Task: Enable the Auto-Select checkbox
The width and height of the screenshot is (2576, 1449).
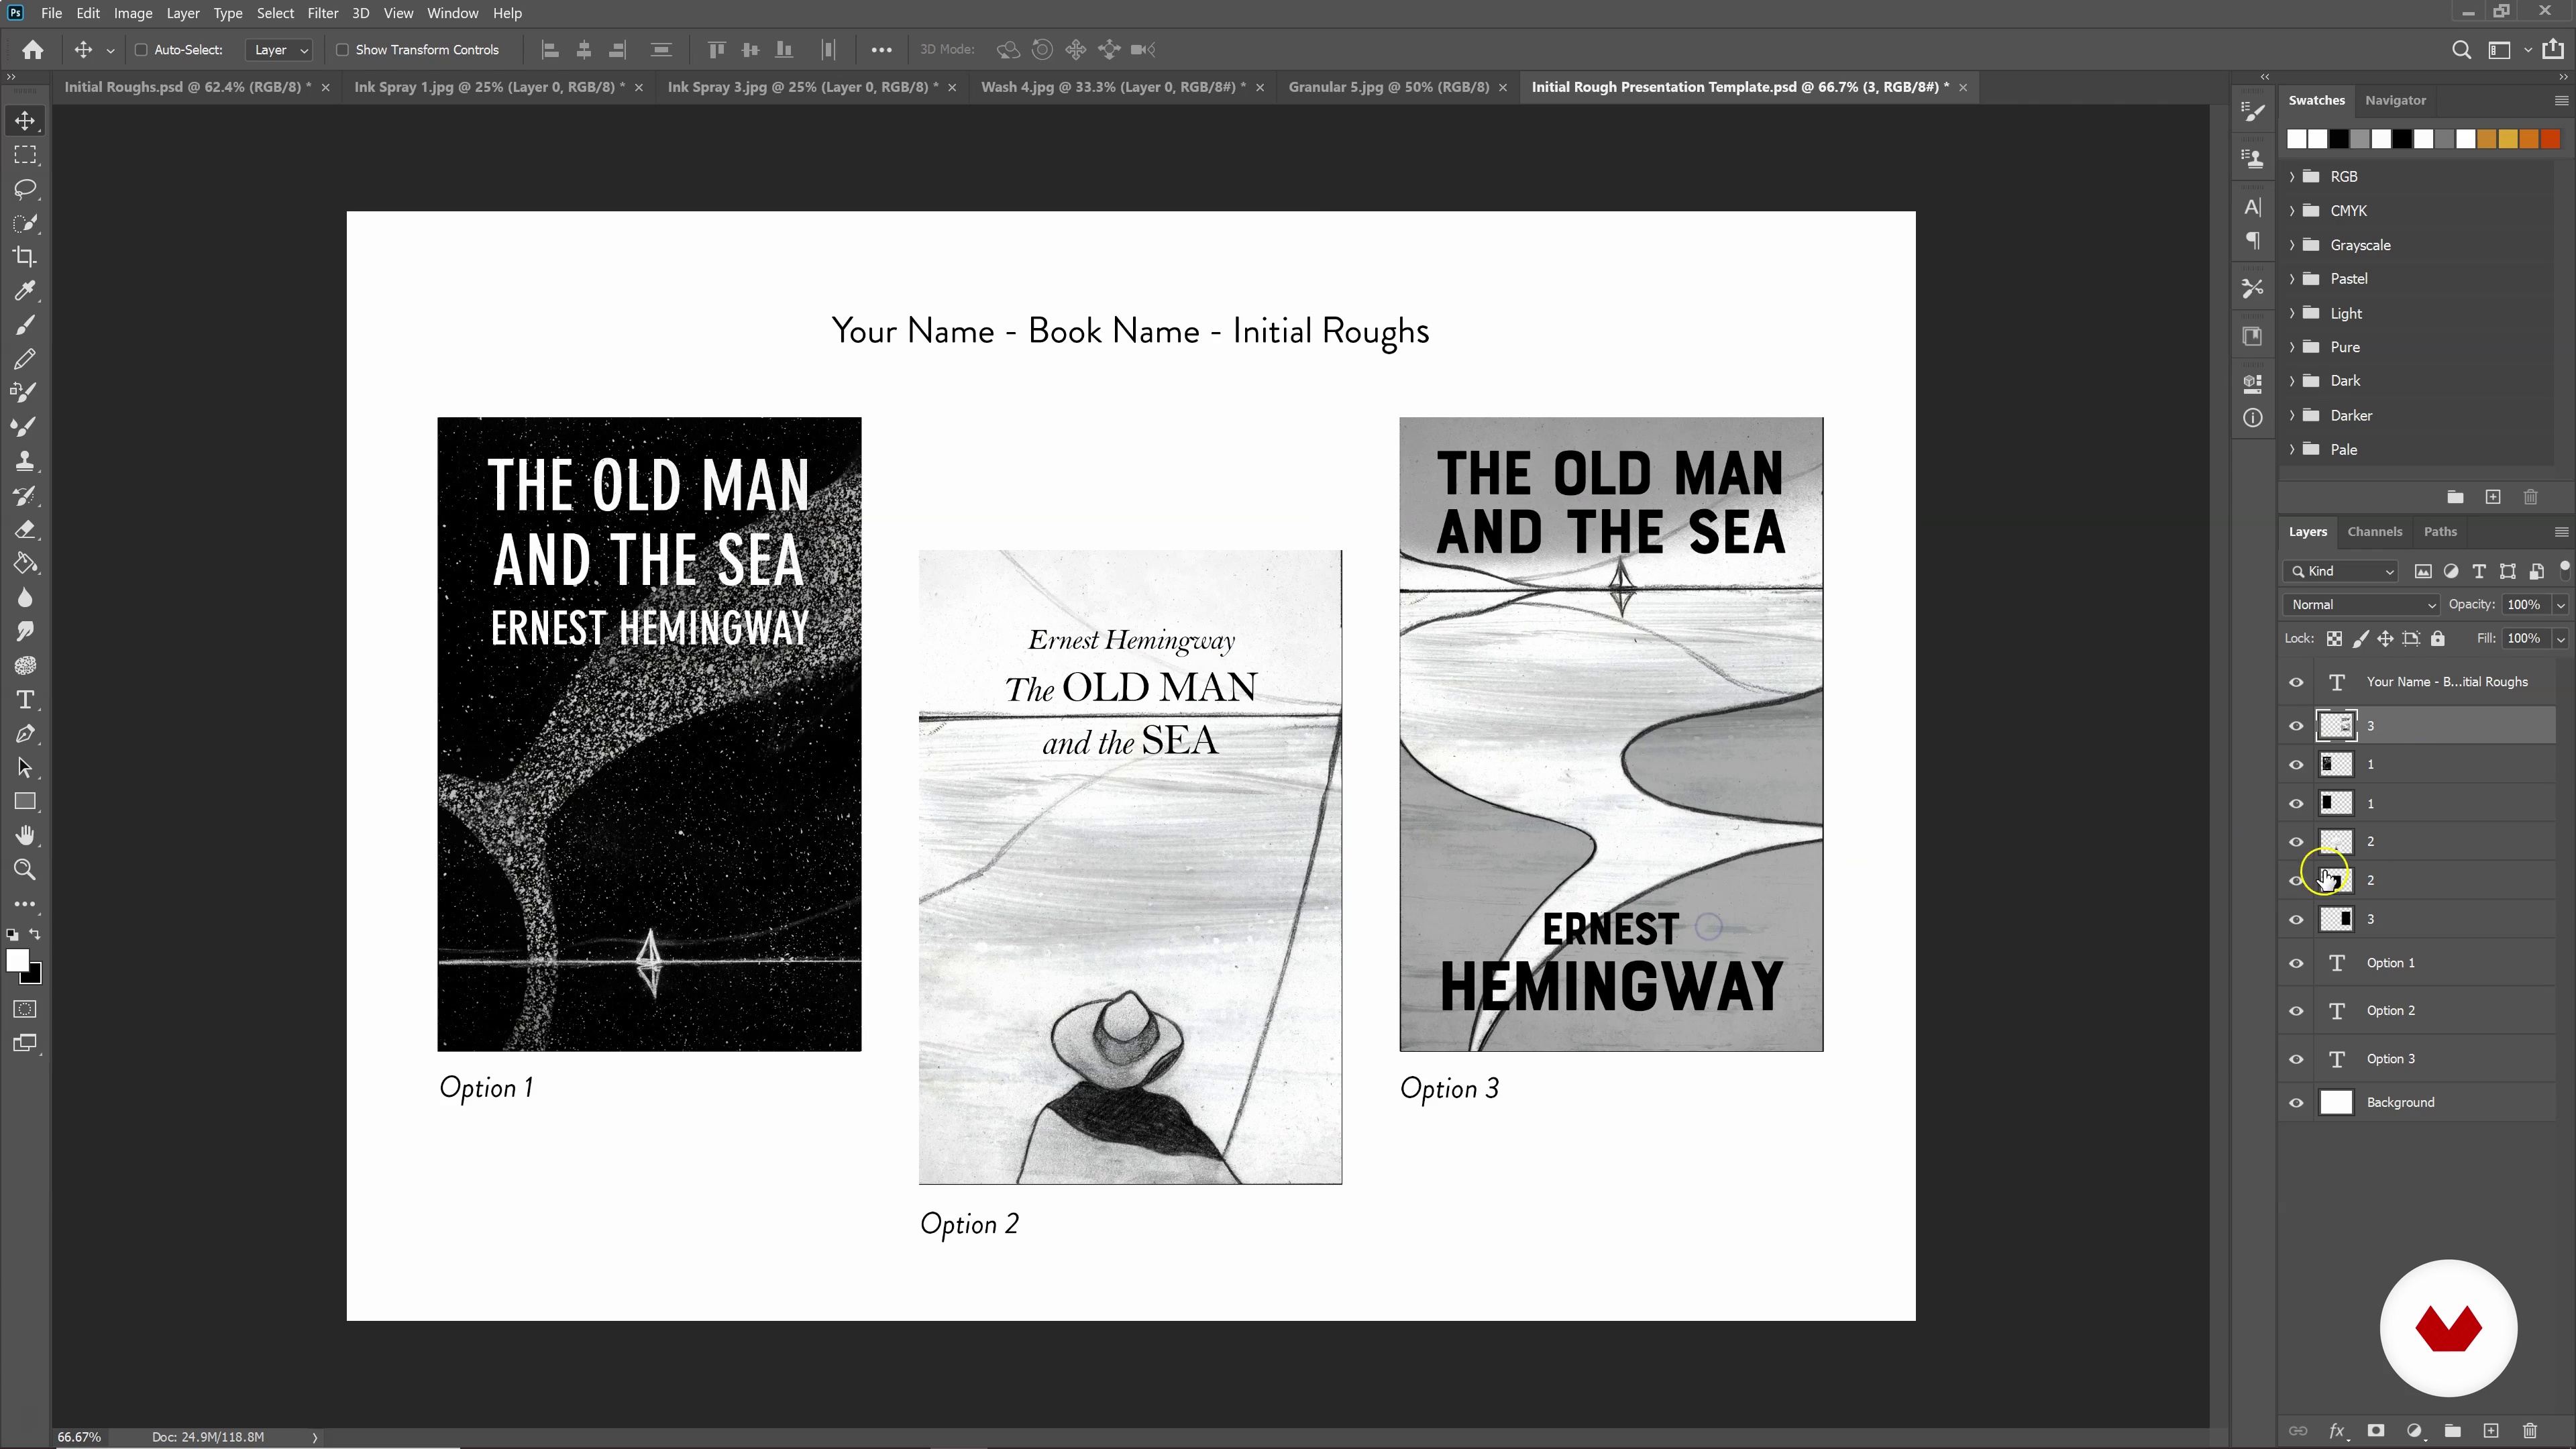Action: pyautogui.click(x=141, y=50)
